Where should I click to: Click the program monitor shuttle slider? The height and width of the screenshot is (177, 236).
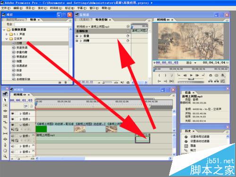pyautogui.click(x=191, y=79)
